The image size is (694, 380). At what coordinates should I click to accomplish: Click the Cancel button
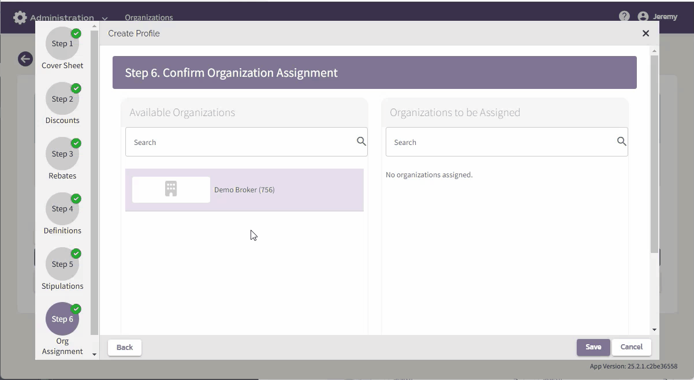(x=632, y=347)
